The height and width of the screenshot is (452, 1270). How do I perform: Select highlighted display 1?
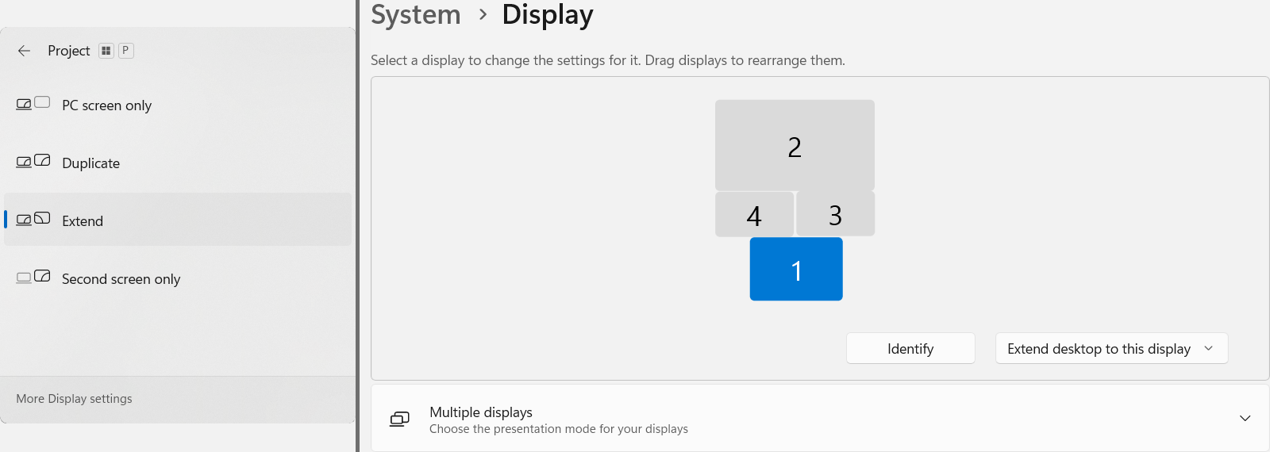(x=796, y=269)
